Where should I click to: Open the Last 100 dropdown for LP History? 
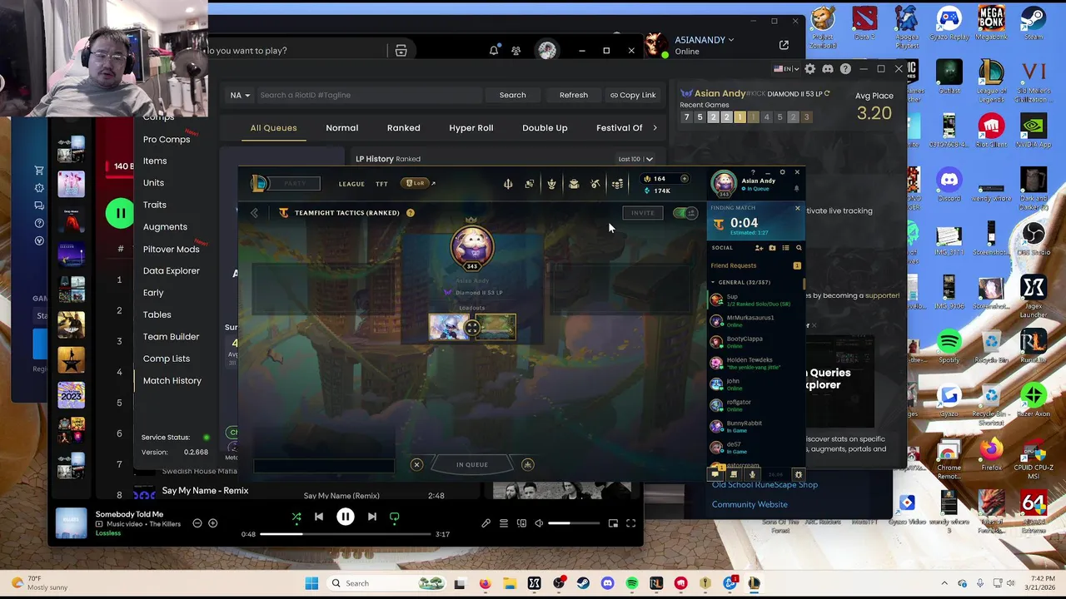[x=635, y=159]
